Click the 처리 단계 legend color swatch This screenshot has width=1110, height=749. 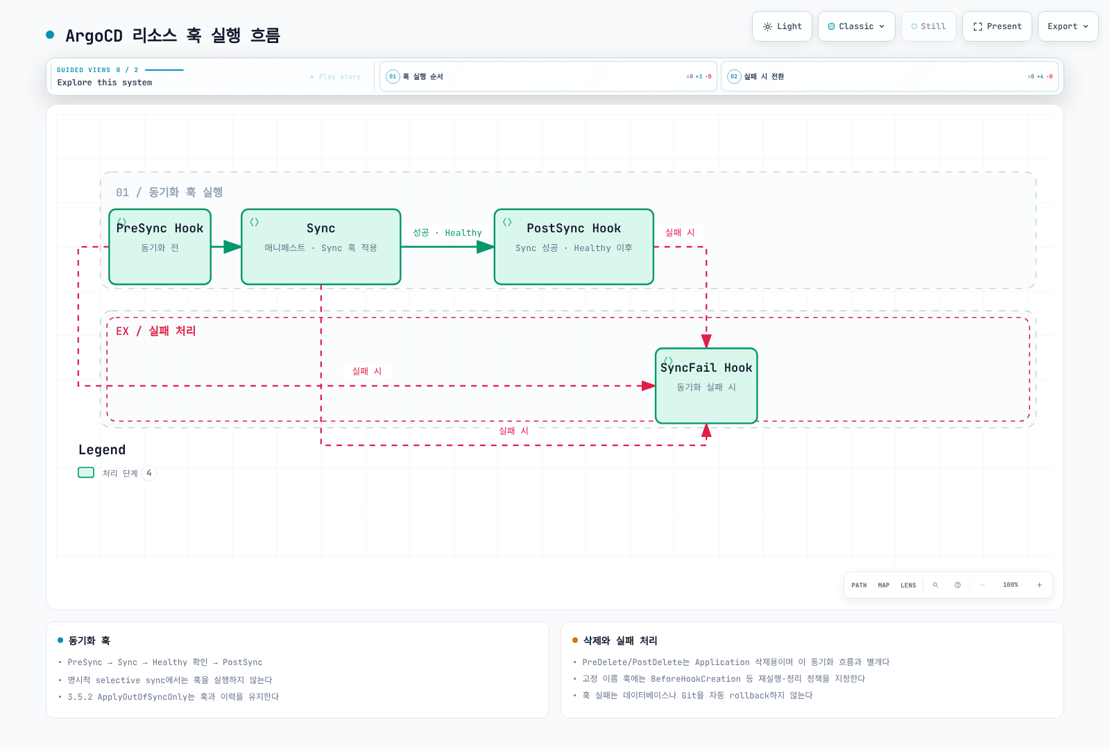86,472
